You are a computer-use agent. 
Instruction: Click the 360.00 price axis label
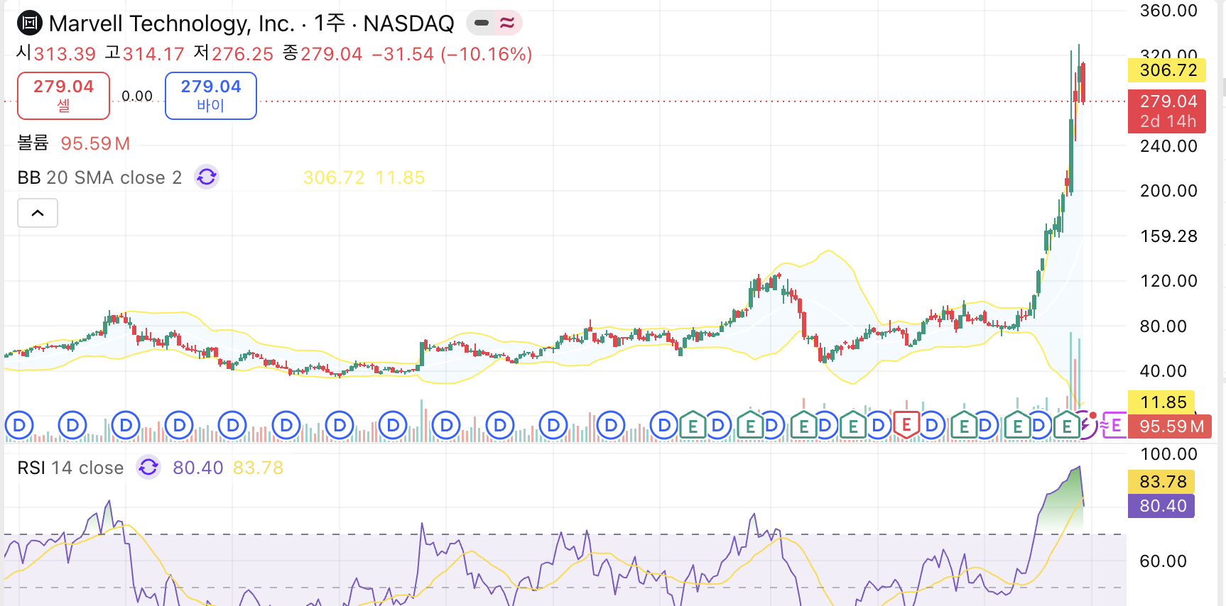tap(1168, 11)
